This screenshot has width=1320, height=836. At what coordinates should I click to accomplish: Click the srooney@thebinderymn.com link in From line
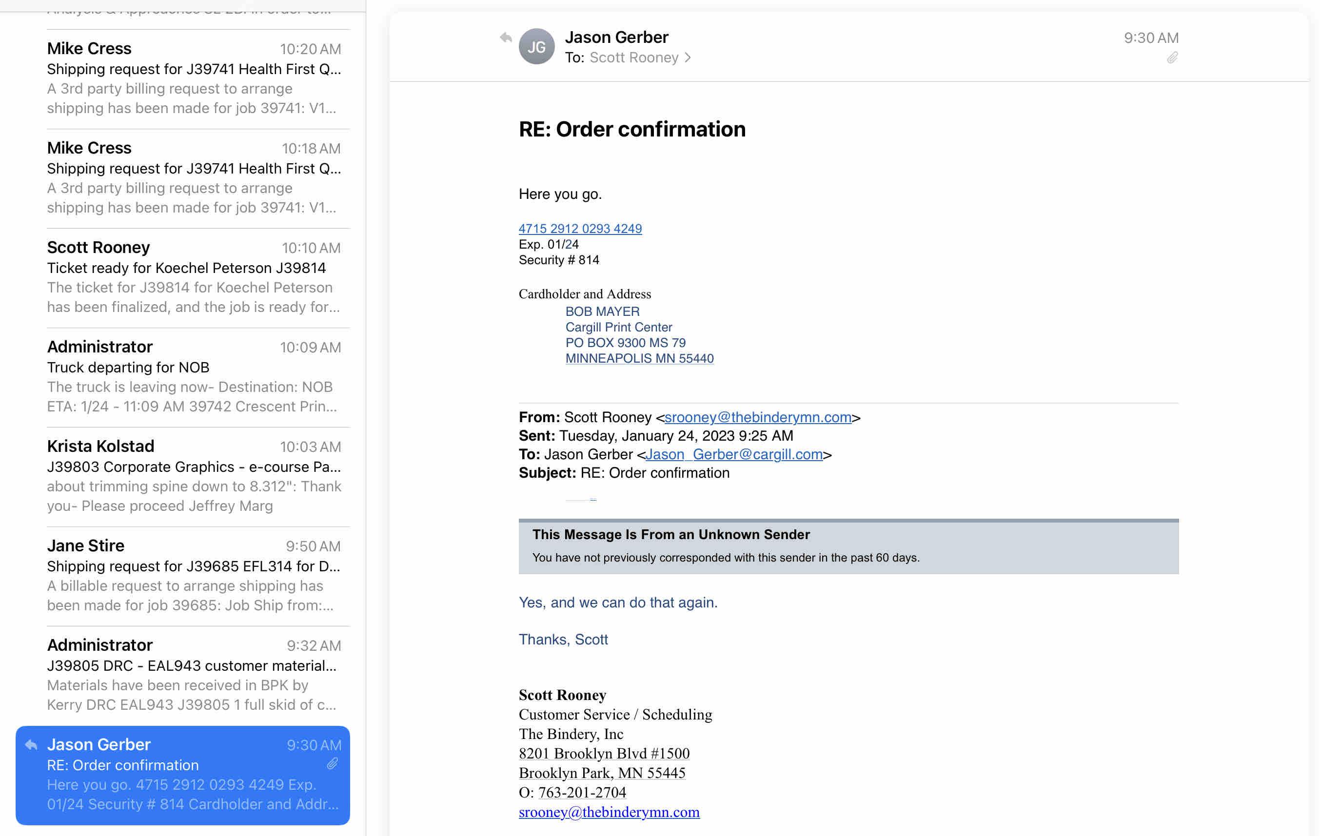pos(758,417)
